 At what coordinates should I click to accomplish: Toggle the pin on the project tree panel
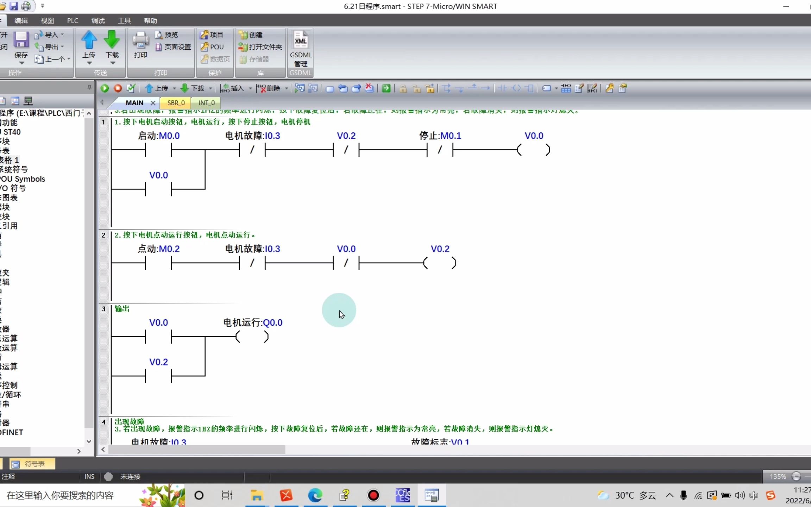[x=89, y=87]
